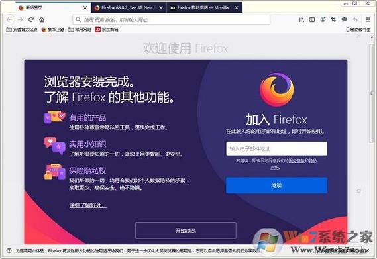377x259 pixels.
Task: Click the email address input field
Action: click(276, 148)
